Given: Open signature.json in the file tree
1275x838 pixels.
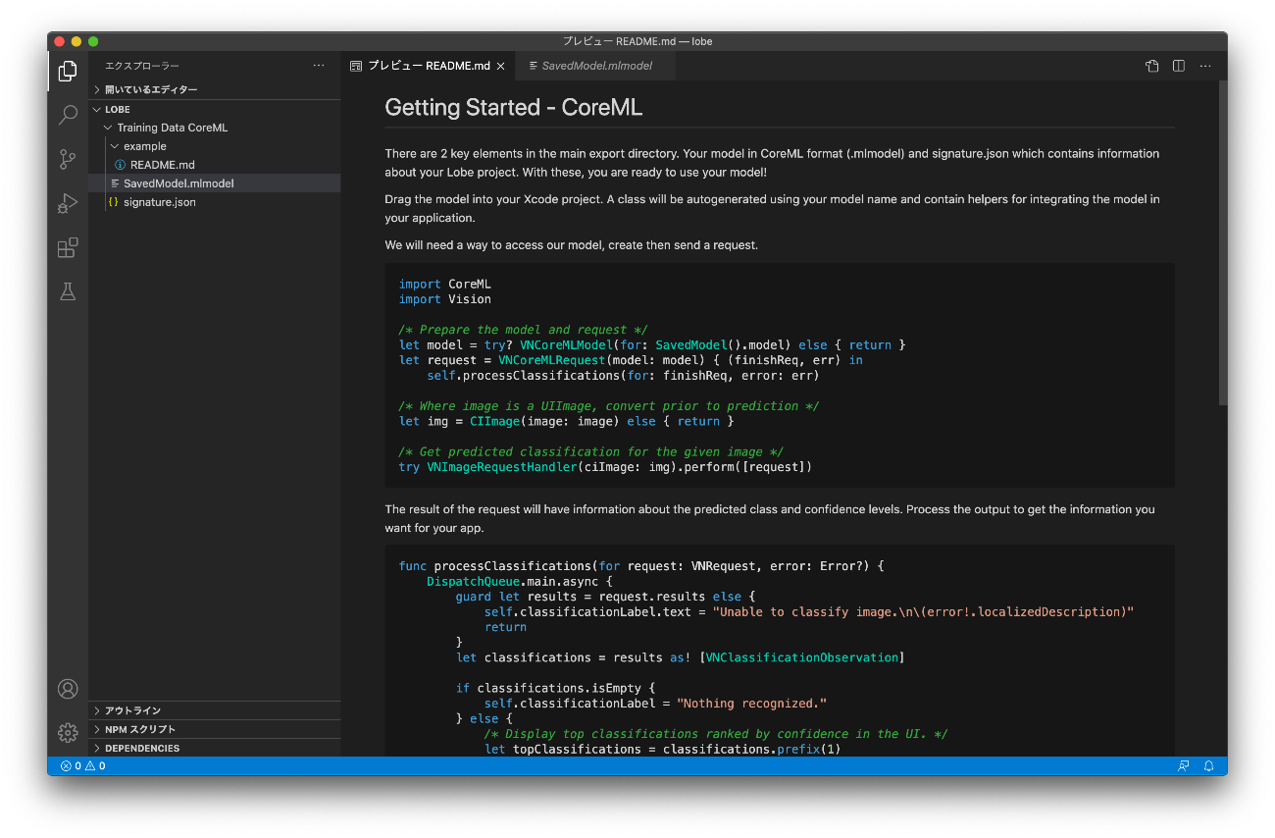Looking at the screenshot, I should point(215,202).
